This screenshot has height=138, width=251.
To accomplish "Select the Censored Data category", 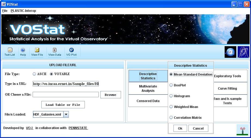I will [148, 101].
